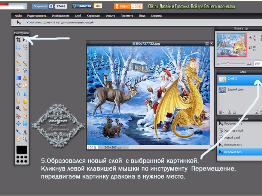Toggle layer settings in Слои panel

221,112
